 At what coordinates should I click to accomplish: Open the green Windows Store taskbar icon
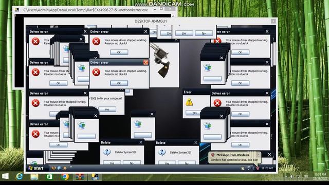(49, 177)
